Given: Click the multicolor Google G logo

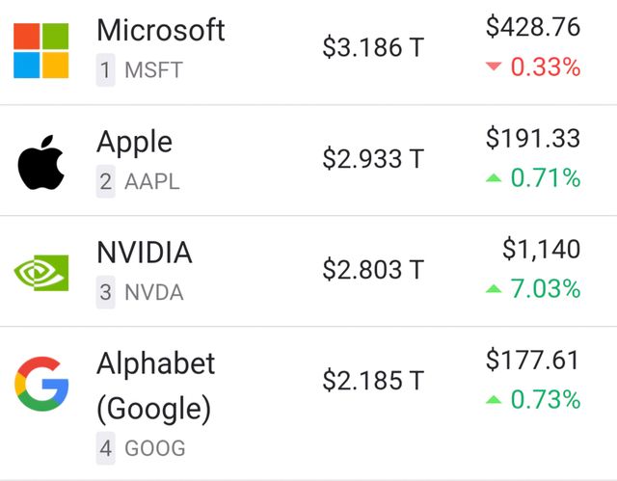Looking at the screenshot, I should coord(41,383).
